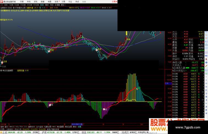This screenshot has height=134, width=208.
Task: Switch chart to 分时 period
Action: tap(6, 5)
